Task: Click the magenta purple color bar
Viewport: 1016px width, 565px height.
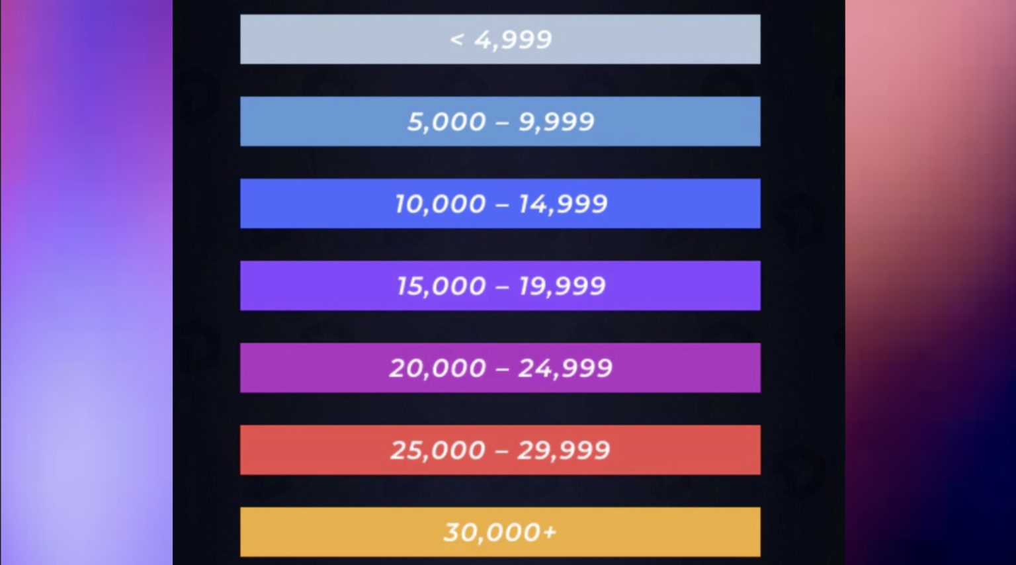Action: pos(500,367)
